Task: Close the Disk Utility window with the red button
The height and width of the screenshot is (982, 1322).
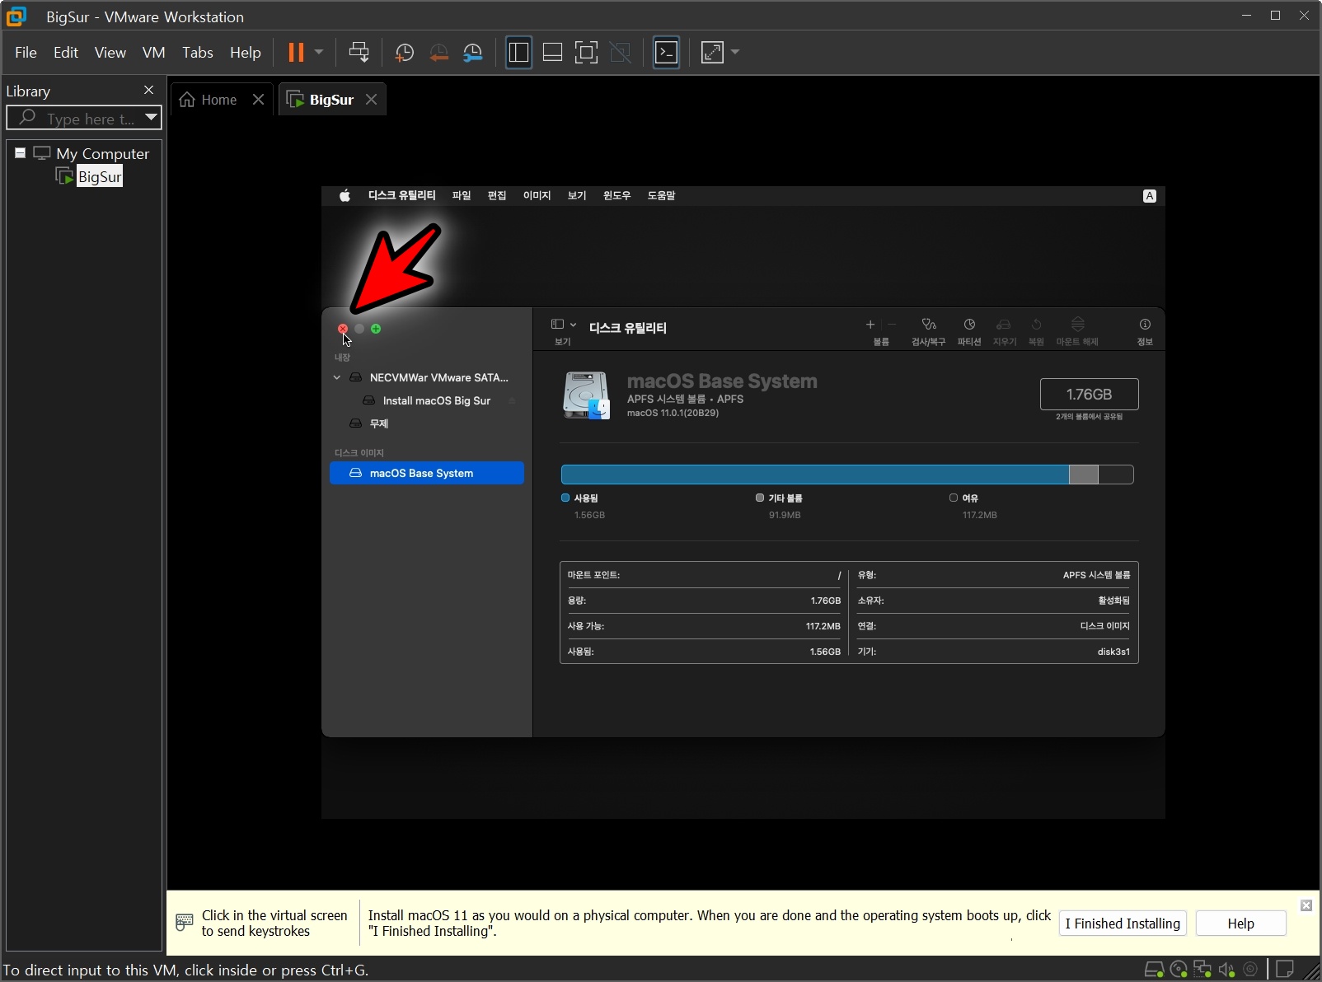Action: 343,329
